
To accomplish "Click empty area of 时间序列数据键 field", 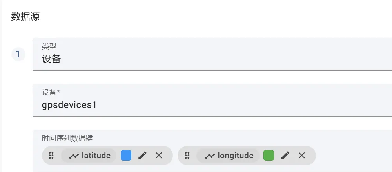I will [353, 156].
